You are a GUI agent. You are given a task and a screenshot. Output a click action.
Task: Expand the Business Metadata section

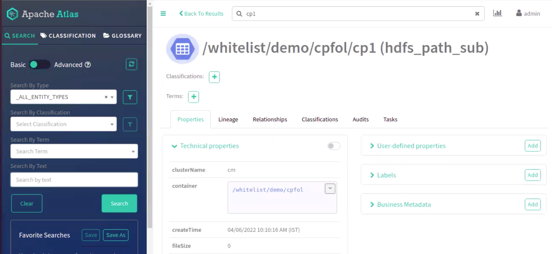coord(404,205)
